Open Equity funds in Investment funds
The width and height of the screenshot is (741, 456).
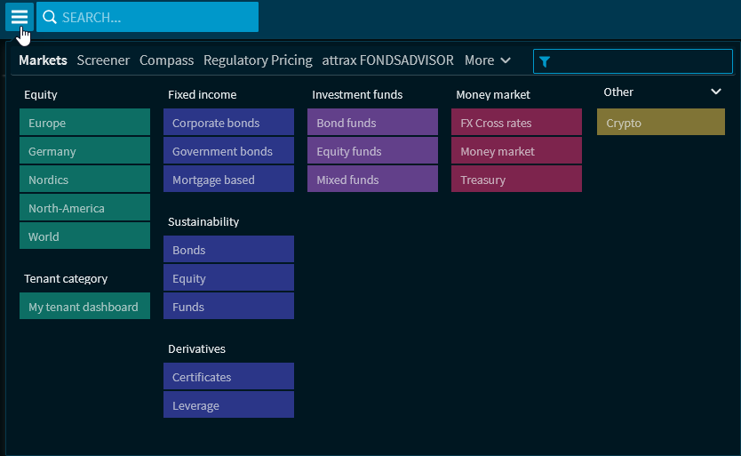coord(372,151)
